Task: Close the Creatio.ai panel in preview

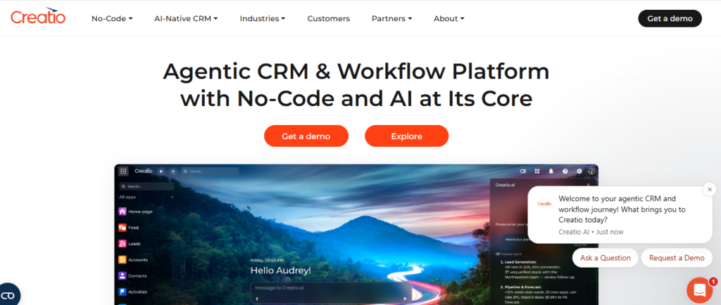Action: 588,185
